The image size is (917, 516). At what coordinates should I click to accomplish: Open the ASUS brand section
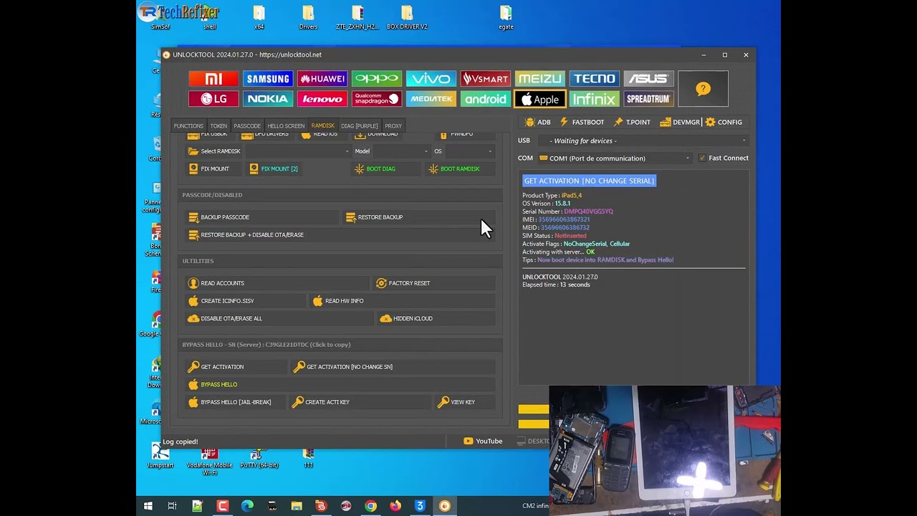click(x=648, y=79)
